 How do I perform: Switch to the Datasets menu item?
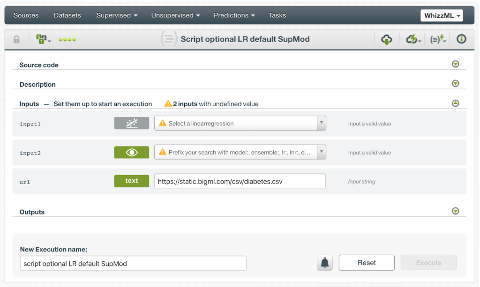point(67,15)
